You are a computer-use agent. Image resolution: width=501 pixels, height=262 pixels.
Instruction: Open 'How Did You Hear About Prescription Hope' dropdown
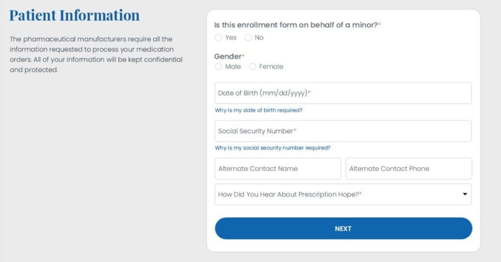pos(338,194)
